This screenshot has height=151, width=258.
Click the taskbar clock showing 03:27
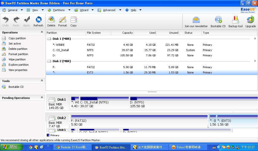(248, 147)
